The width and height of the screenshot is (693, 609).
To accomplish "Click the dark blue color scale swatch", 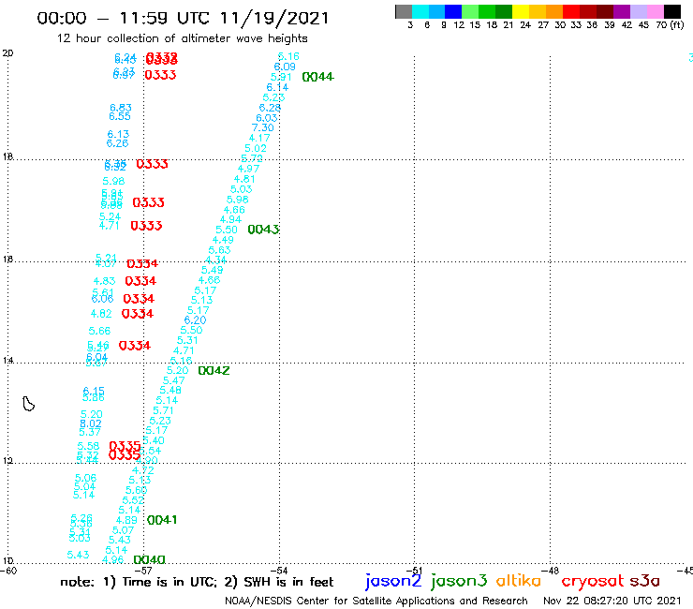I will pos(453,12).
